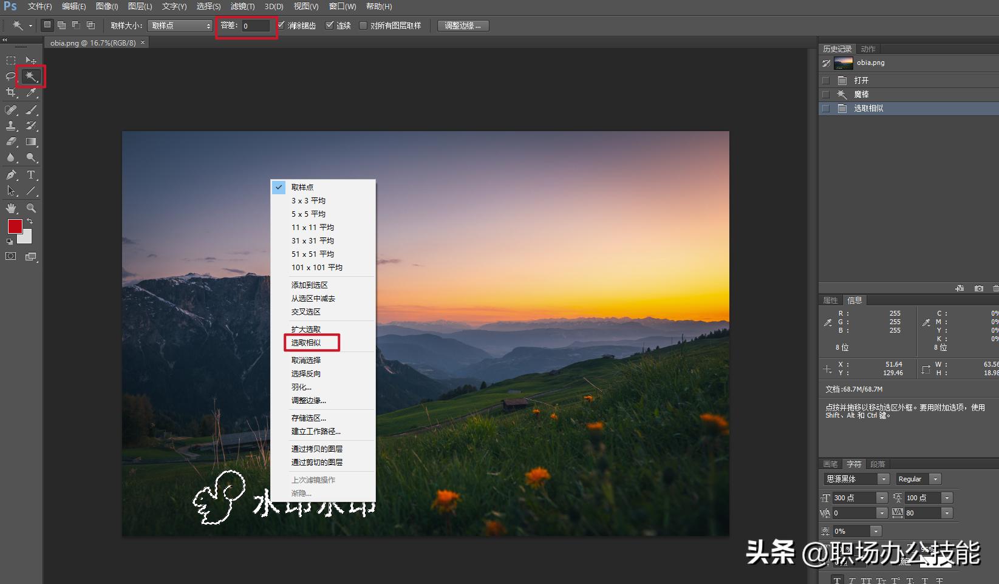Click the red foreground color swatch
The image size is (999, 584).
tap(15, 226)
